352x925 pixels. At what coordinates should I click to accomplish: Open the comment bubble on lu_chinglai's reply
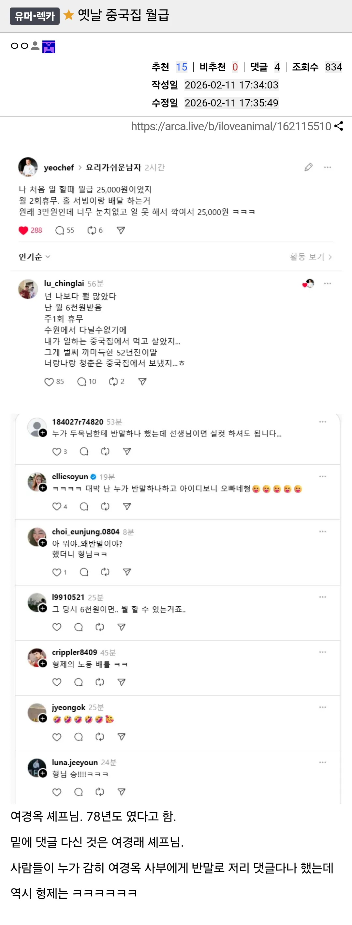tap(82, 382)
